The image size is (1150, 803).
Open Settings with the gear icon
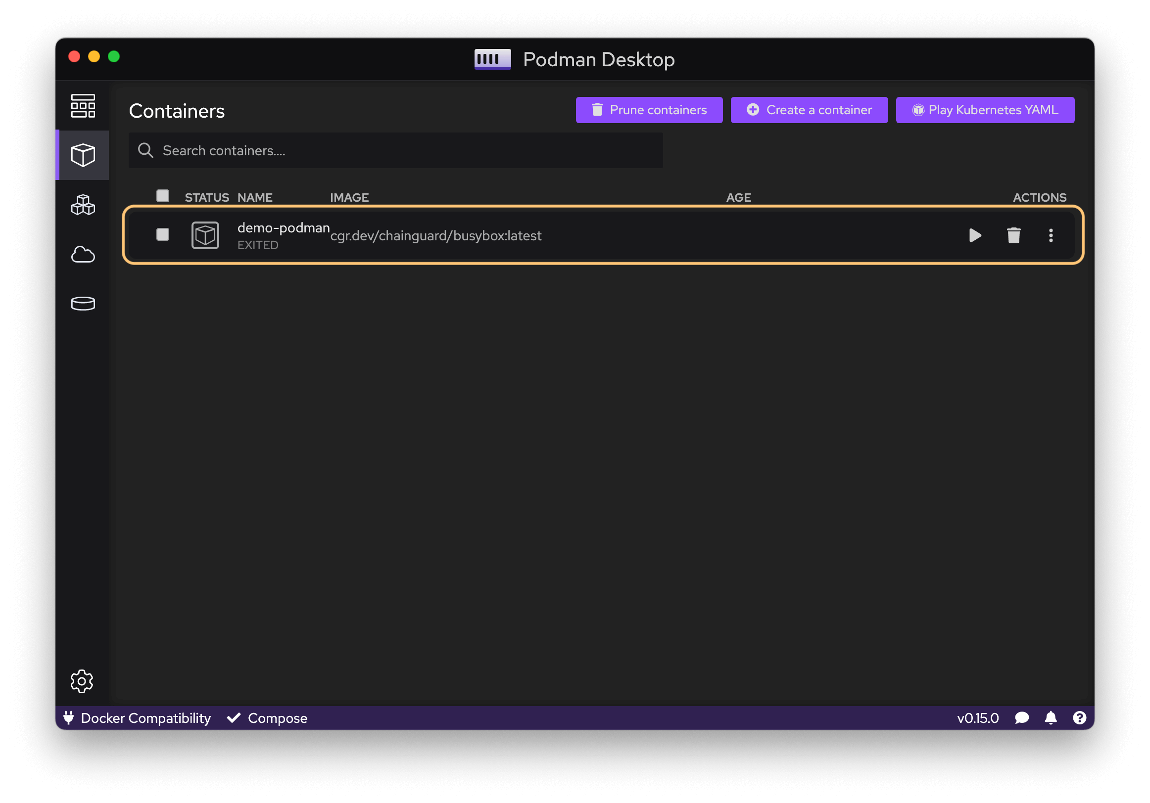tap(82, 681)
